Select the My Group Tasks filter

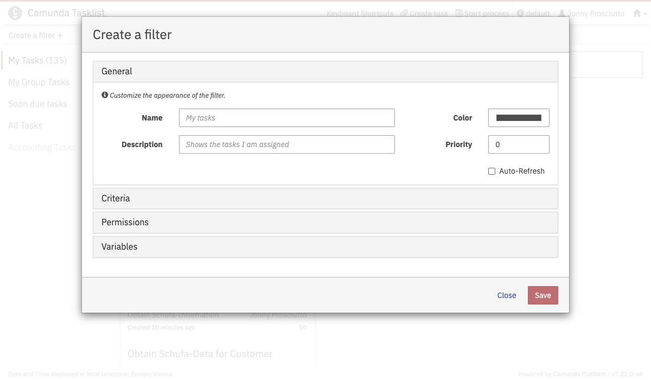(x=39, y=82)
